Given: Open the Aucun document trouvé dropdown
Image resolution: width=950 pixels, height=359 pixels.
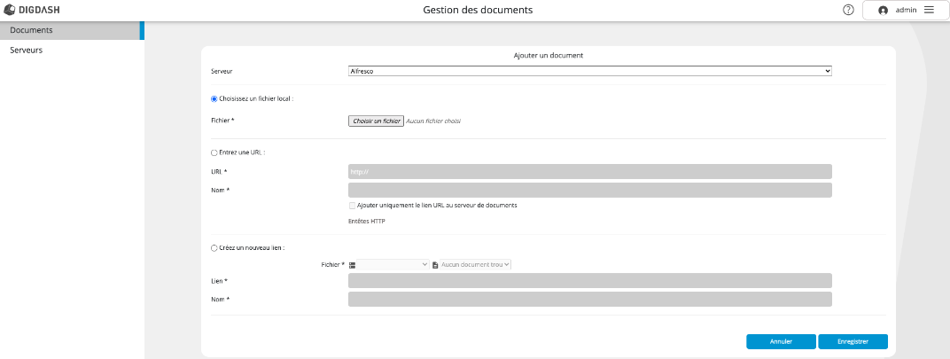Looking at the screenshot, I should point(476,265).
